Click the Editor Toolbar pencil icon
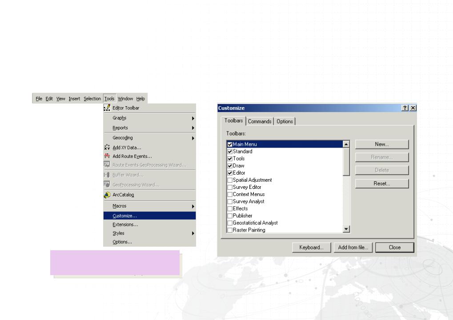Viewport: 453px width, 320px height. coord(107,108)
